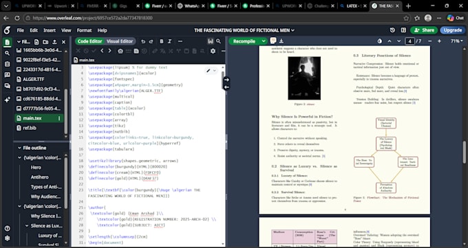Apply italic formatting in the editor
Screen dimensions: 468x248
[169, 41]
